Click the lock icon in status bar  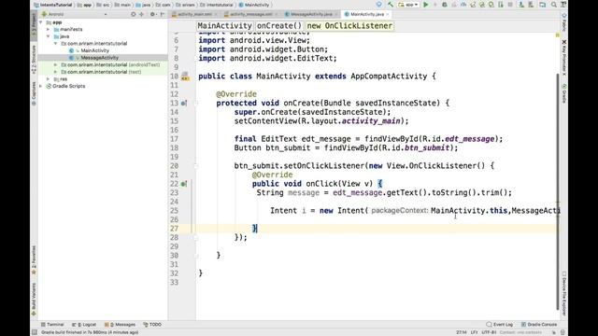click(x=554, y=332)
